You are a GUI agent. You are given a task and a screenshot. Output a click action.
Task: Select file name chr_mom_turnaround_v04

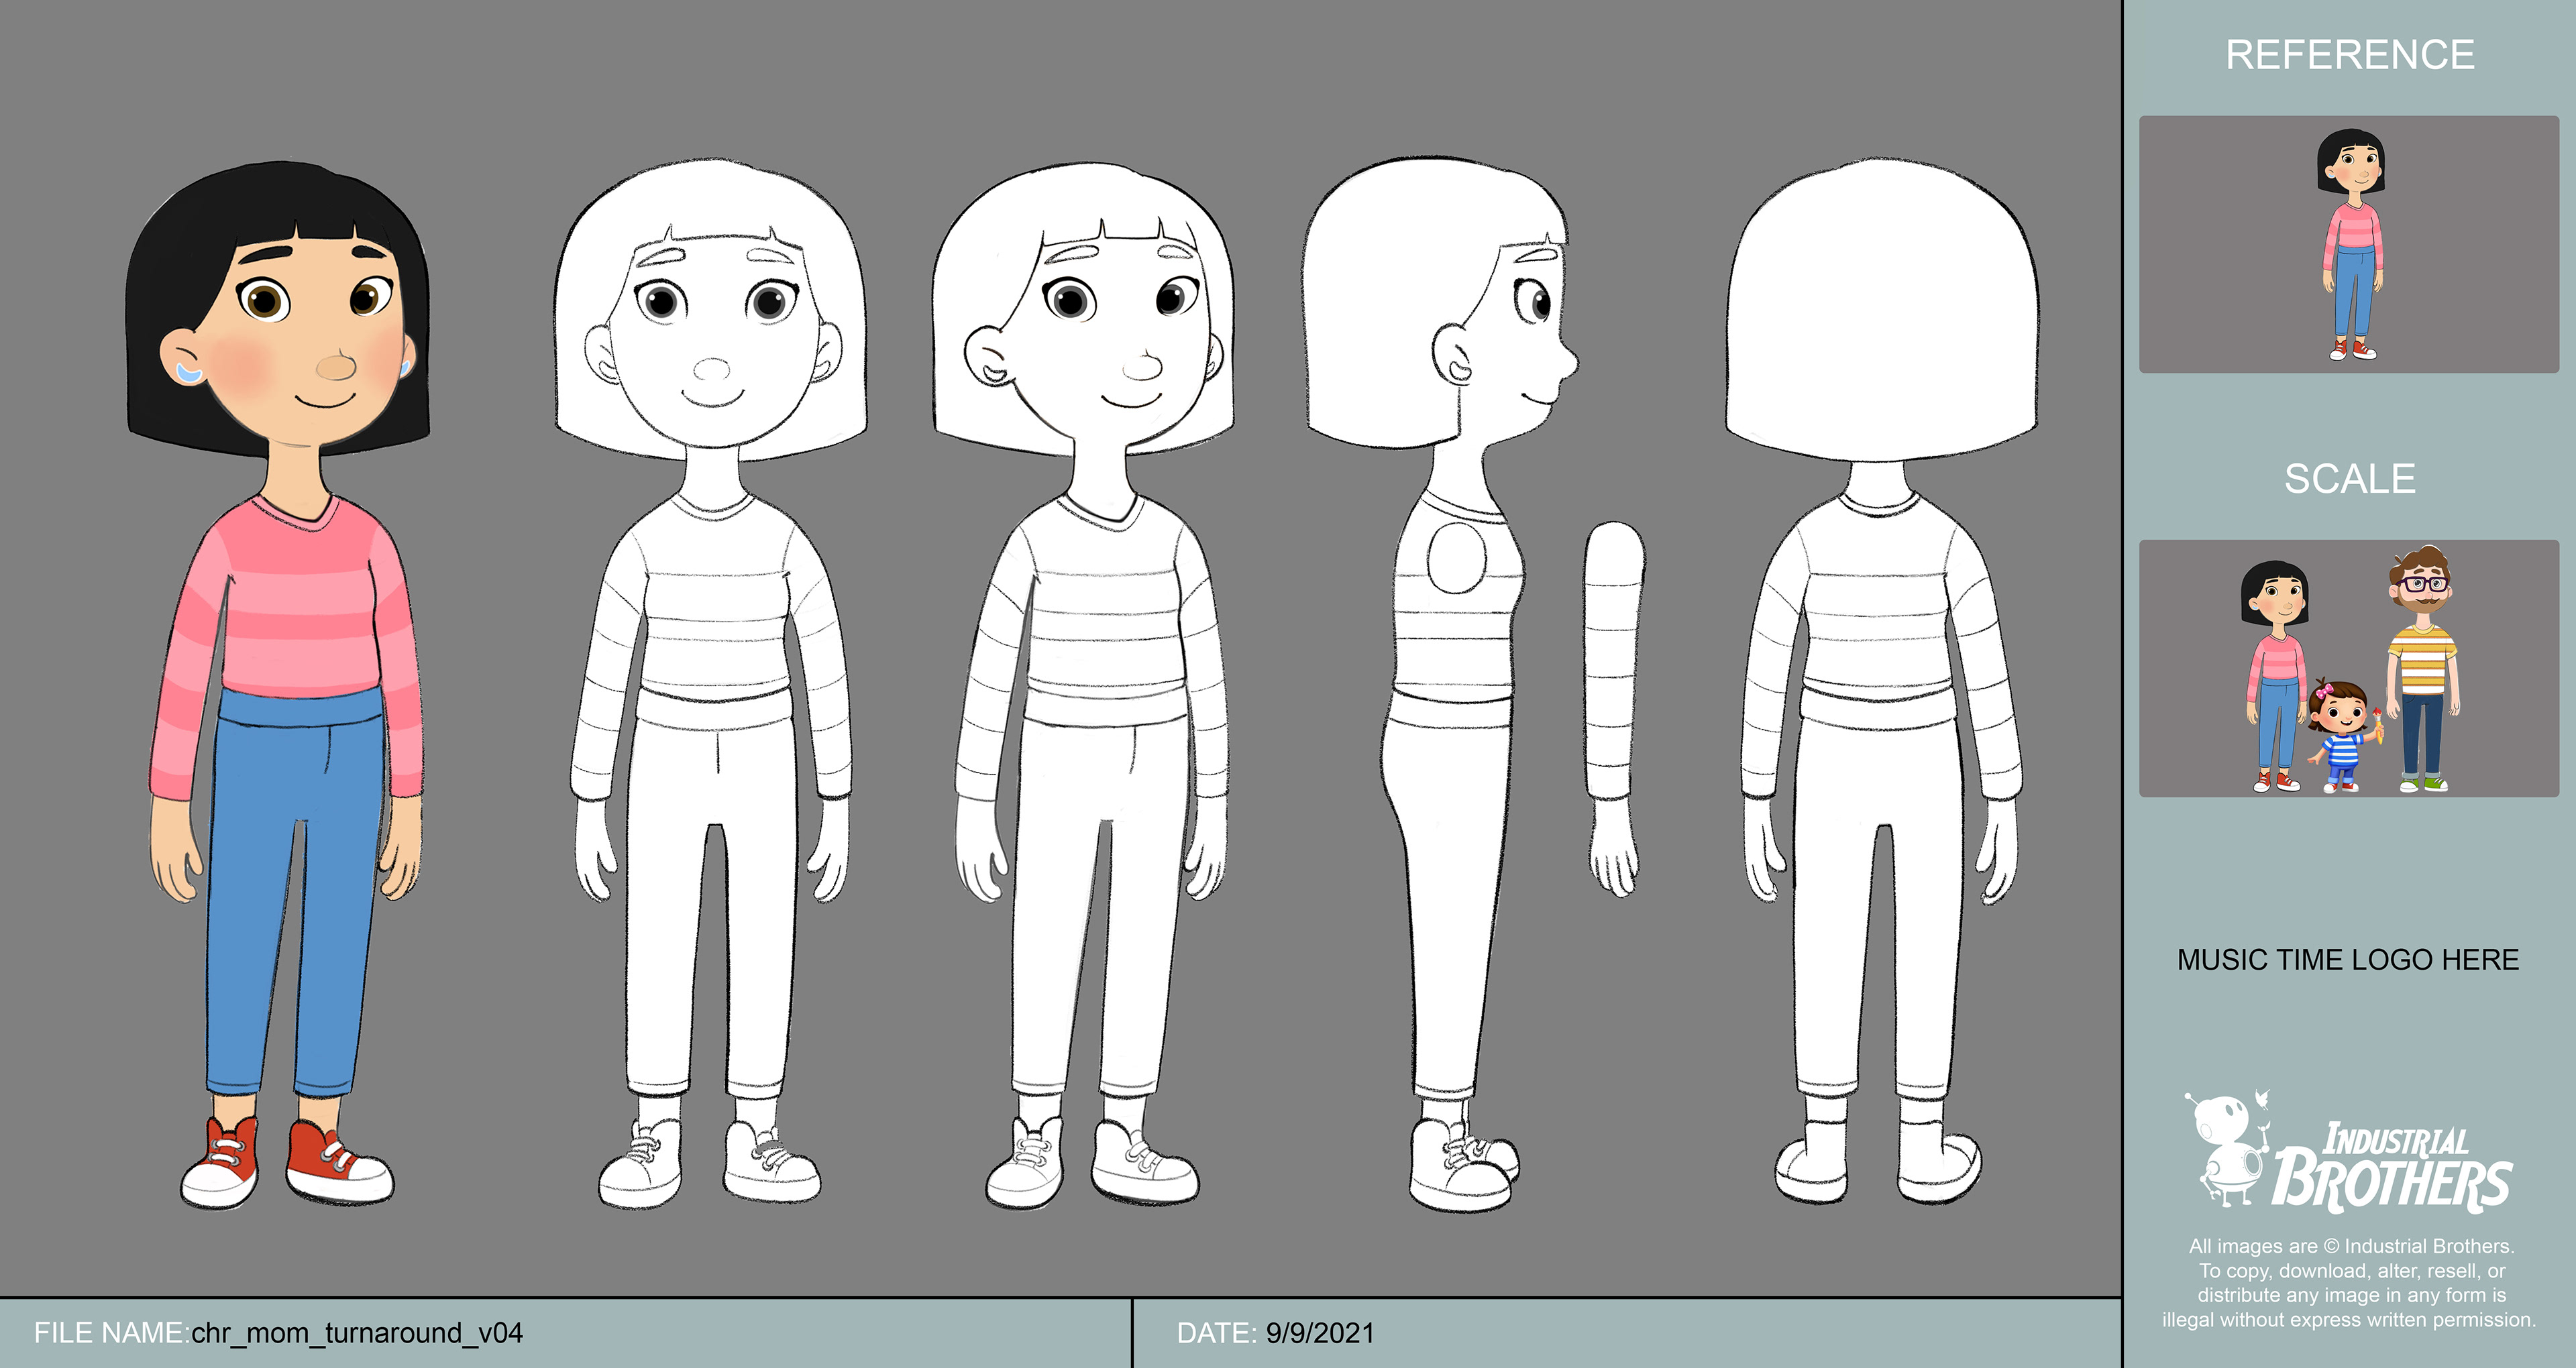click(357, 1333)
